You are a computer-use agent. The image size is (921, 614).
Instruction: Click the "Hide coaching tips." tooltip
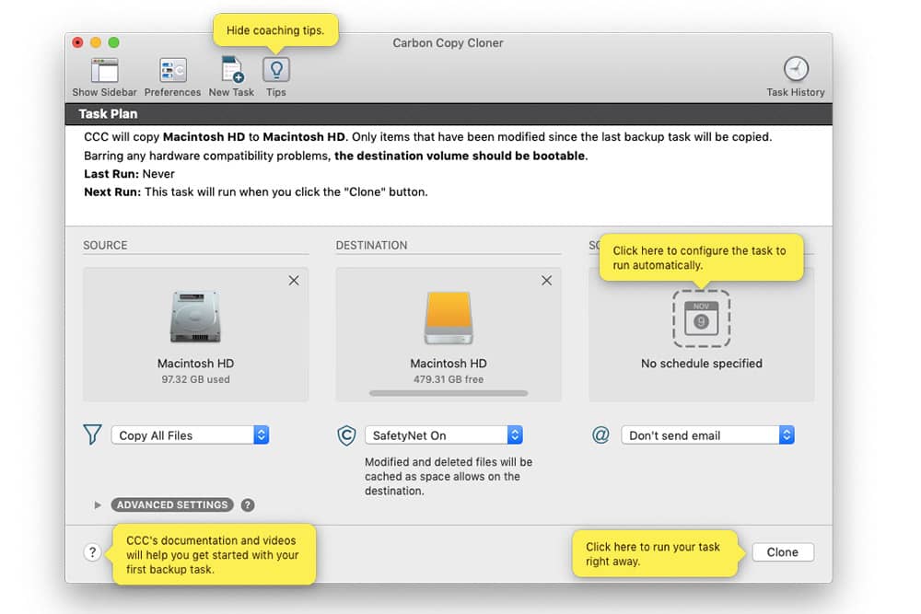coord(275,30)
